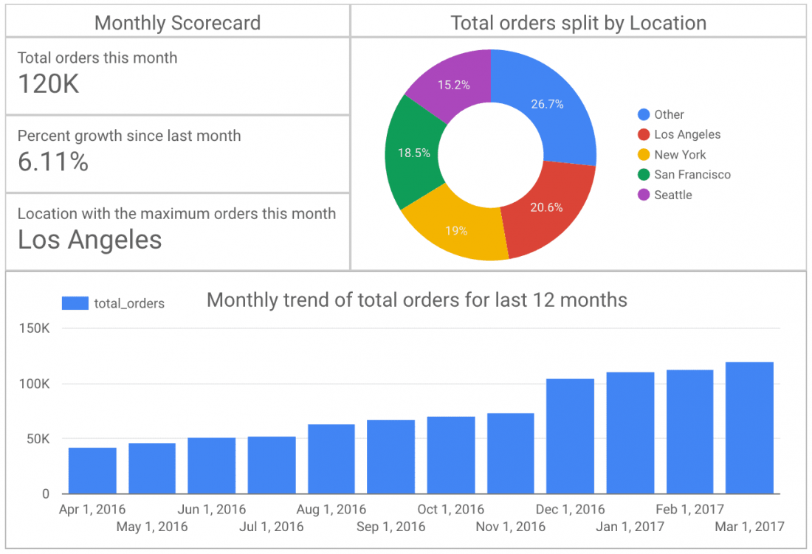Toggle Seattle series via the legend
The height and width of the screenshot is (554, 812).
coord(673,195)
